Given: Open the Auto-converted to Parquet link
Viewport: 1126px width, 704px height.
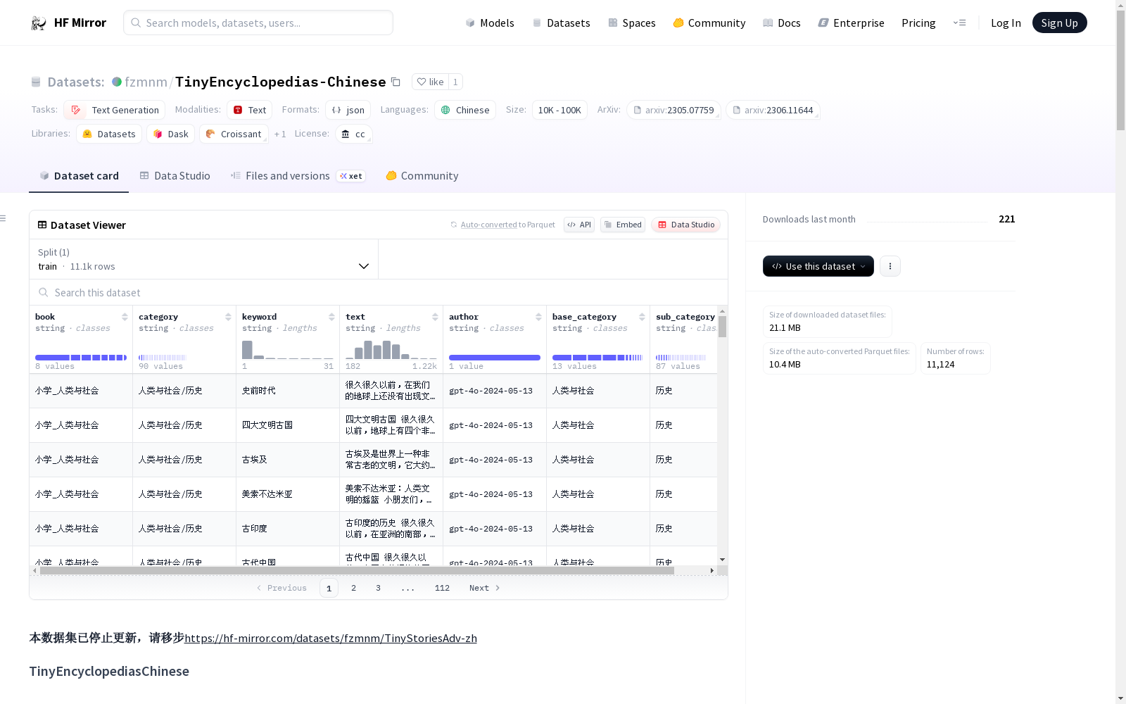Looking at the screenshot, I should click(503, 225).
